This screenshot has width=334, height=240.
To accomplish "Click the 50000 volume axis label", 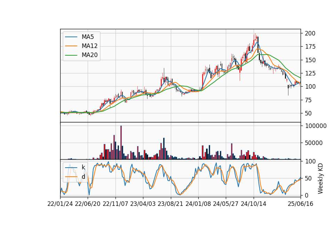I will (x=314, y=143).
